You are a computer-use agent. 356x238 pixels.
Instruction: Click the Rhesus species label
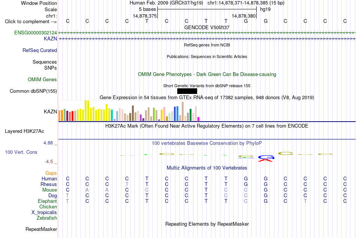[x=49, y=184]
